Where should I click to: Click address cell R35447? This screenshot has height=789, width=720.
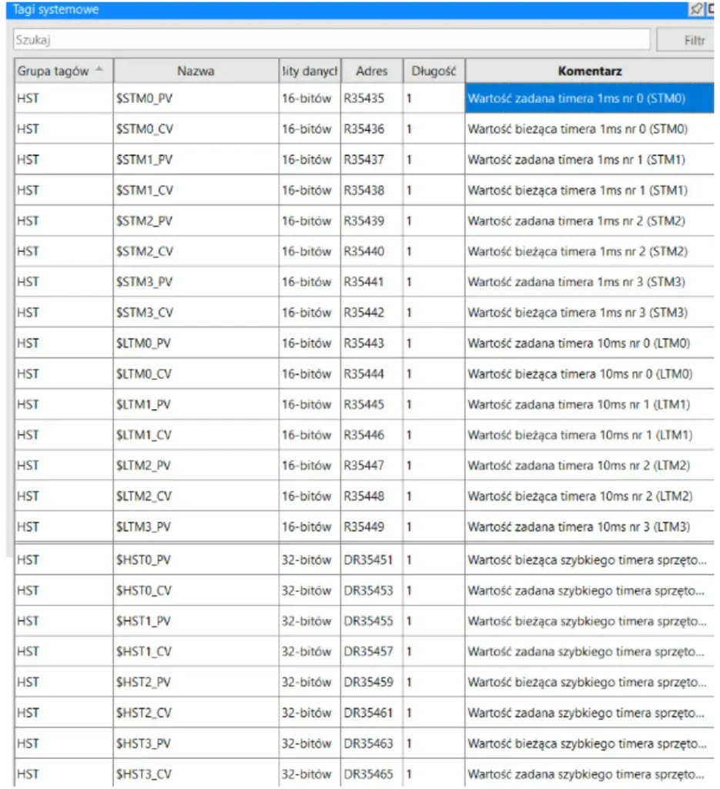372,465
